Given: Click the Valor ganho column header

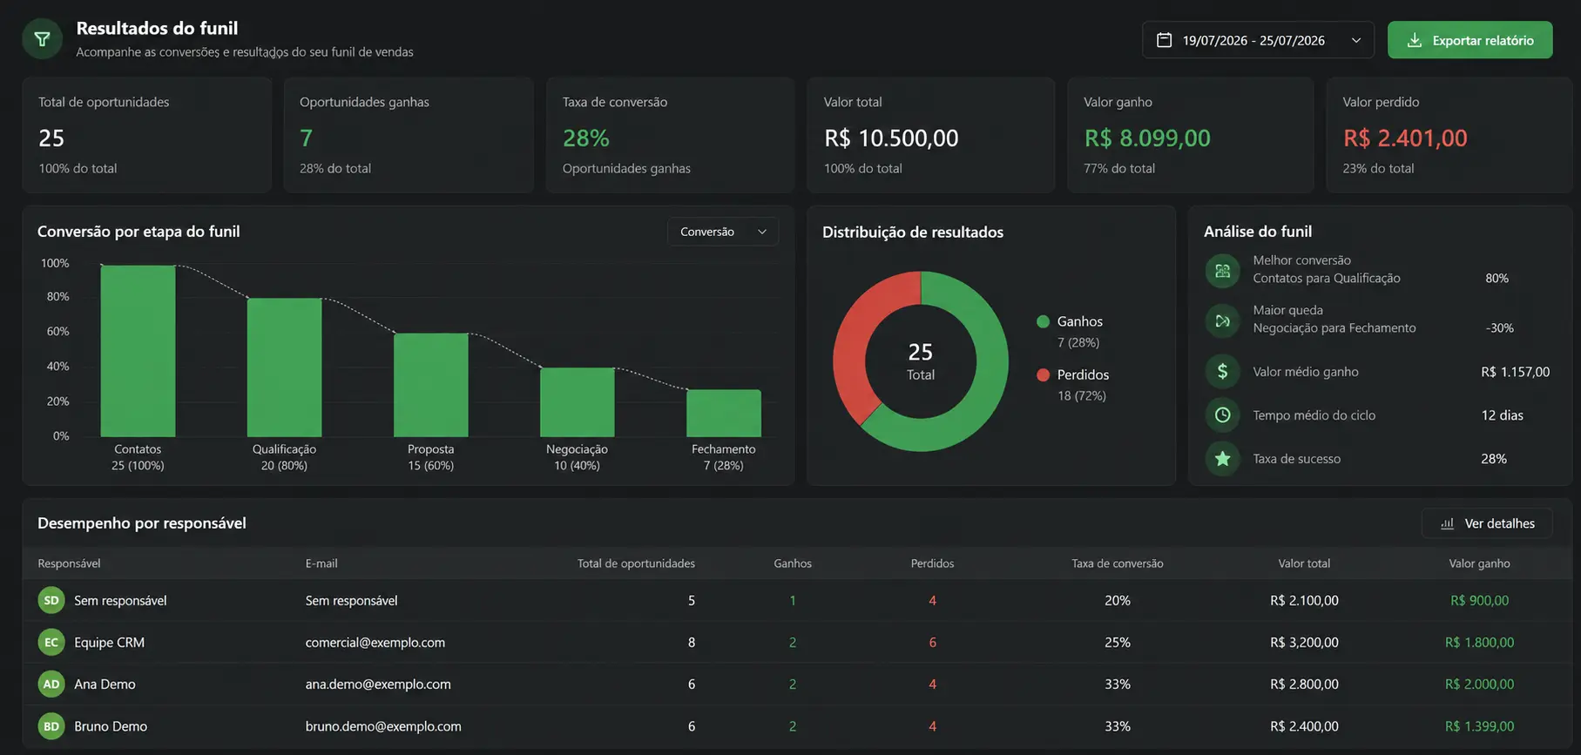Looking at the screenshot, I should (x=1479, y=563).
